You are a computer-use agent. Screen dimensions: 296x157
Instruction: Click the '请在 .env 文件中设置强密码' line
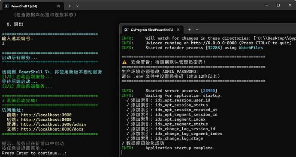[171, 76]
